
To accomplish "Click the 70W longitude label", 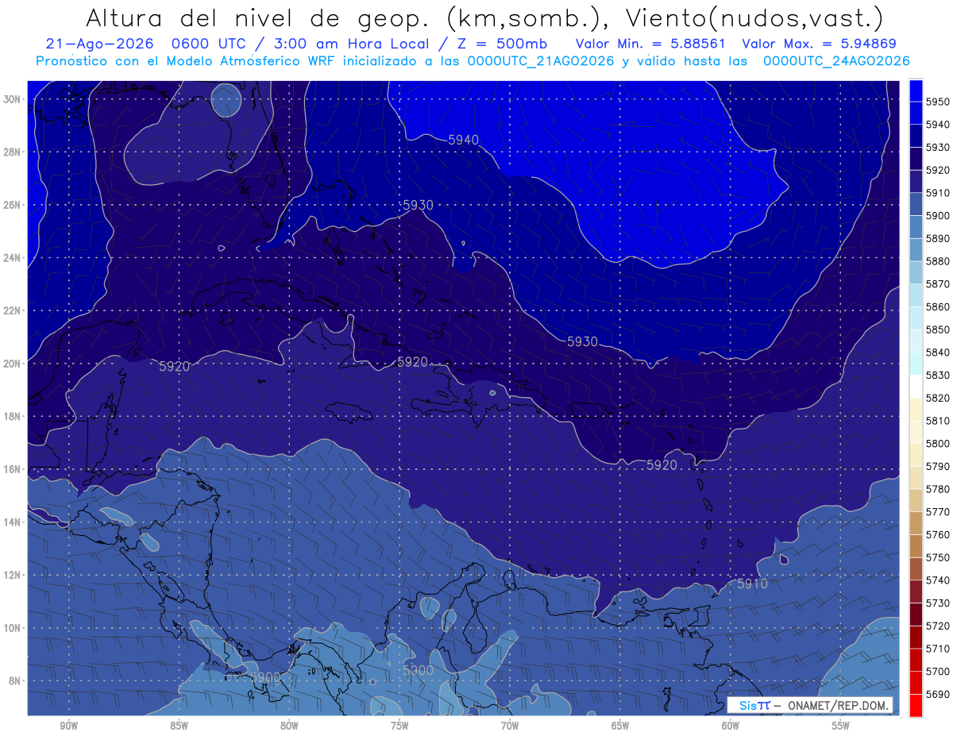I will pyautogui.click(x=510, y=726).
